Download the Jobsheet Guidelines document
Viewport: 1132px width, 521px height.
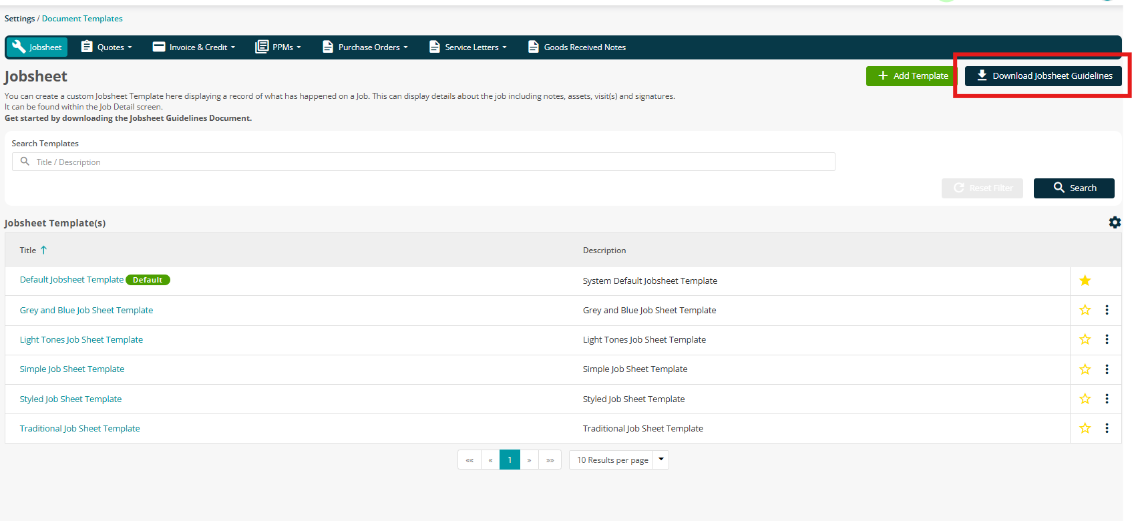coord(1043,76)
